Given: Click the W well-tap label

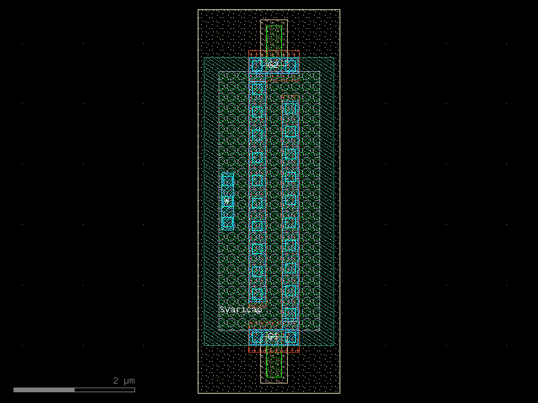Looking at the screenshot, I should click(x=227, y=199).
